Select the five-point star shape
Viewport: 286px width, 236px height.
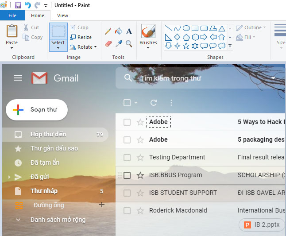(x=186, y=46)
